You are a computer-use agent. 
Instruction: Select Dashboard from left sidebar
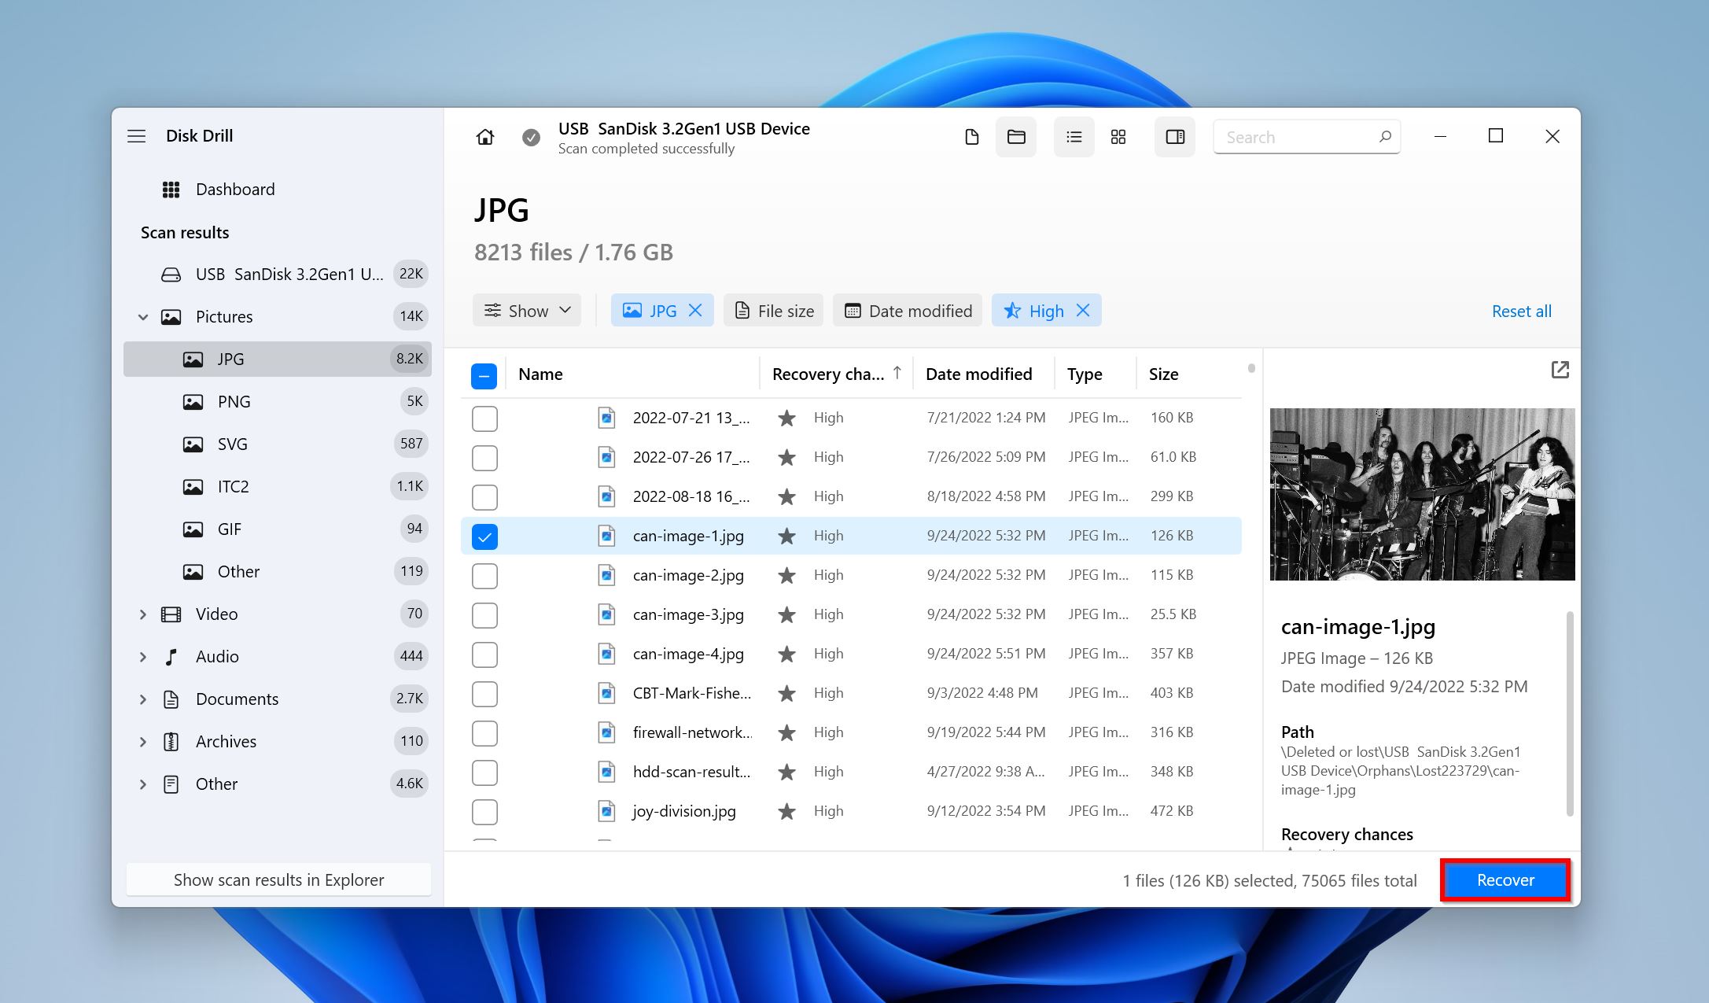(235, 189)
